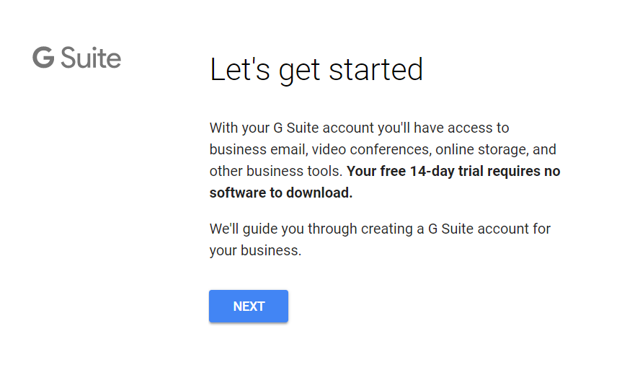Click the gray G letter logo icon

(43, 58)
